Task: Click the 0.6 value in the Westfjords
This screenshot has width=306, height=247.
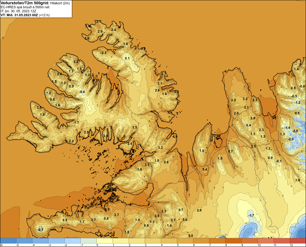Action: (x=52, y=99)
